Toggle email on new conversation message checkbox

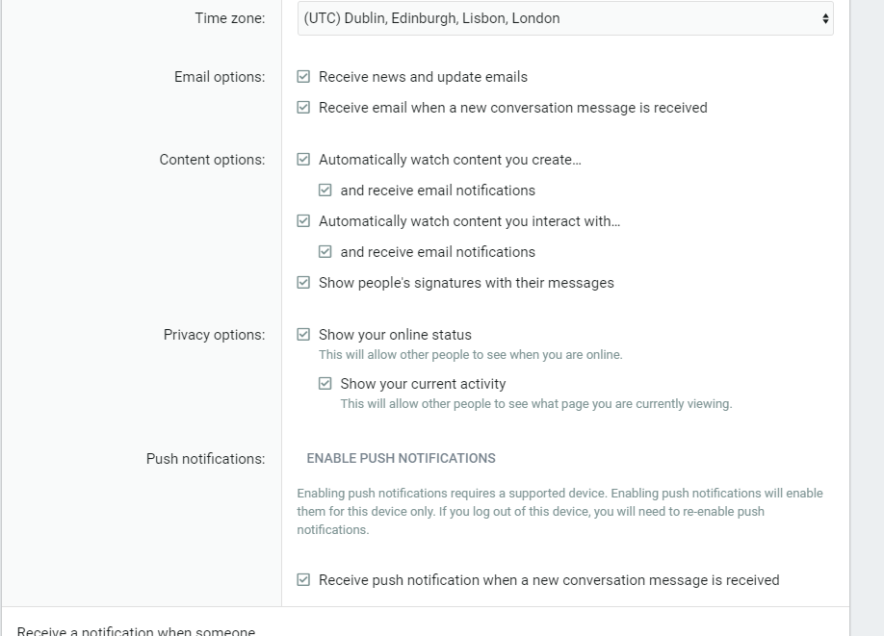pyautogui.click(x=303, y=107)
